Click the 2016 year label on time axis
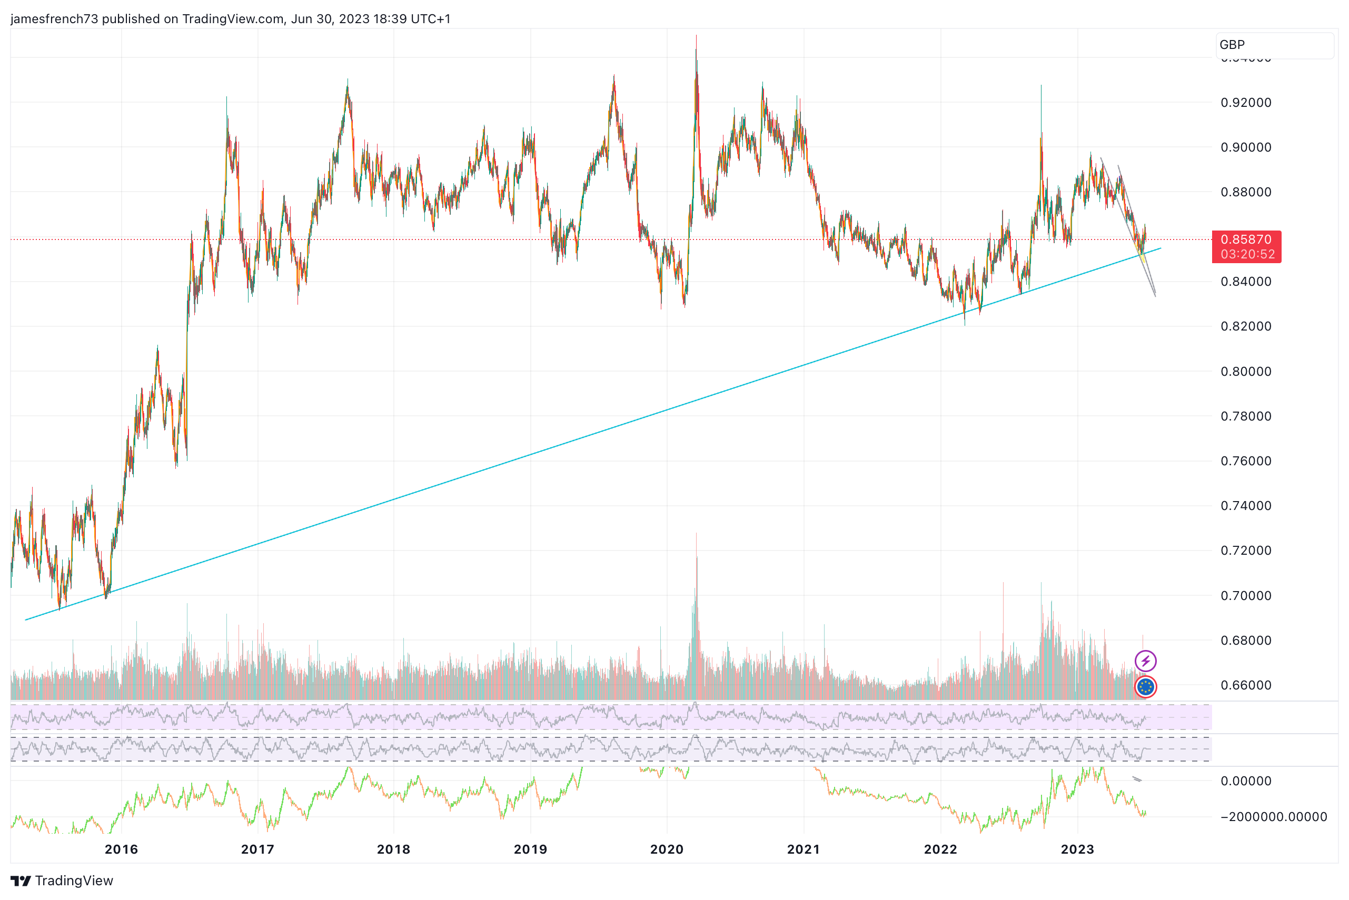1349x900 pixels. point(121,848)
